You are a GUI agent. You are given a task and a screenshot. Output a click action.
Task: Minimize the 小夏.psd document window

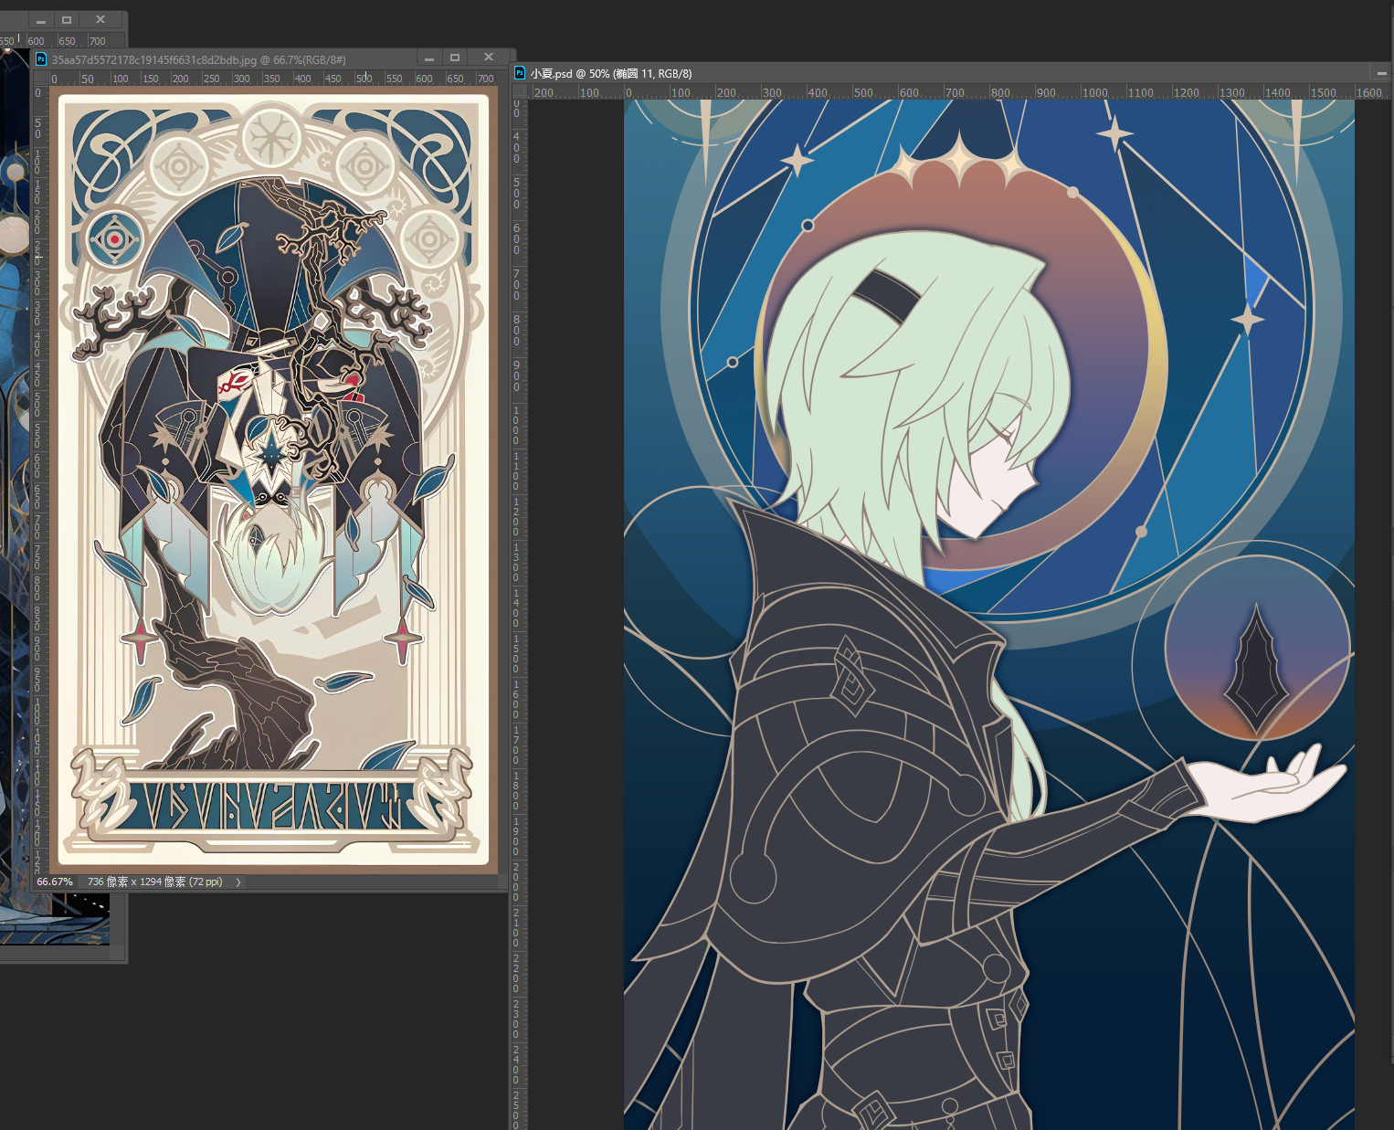(1381, 73)
